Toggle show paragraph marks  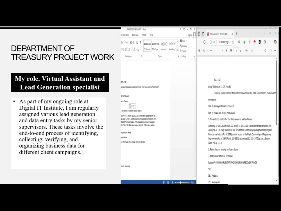pyautogui.click(x=140, y=42)
